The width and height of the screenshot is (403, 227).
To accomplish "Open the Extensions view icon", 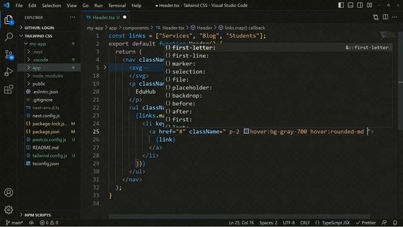I will [8, 90].
